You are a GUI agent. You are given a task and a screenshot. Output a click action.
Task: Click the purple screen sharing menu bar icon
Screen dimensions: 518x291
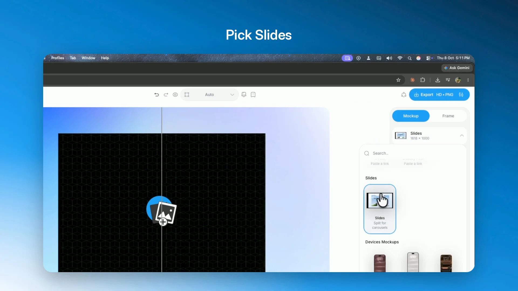point(347,58)
